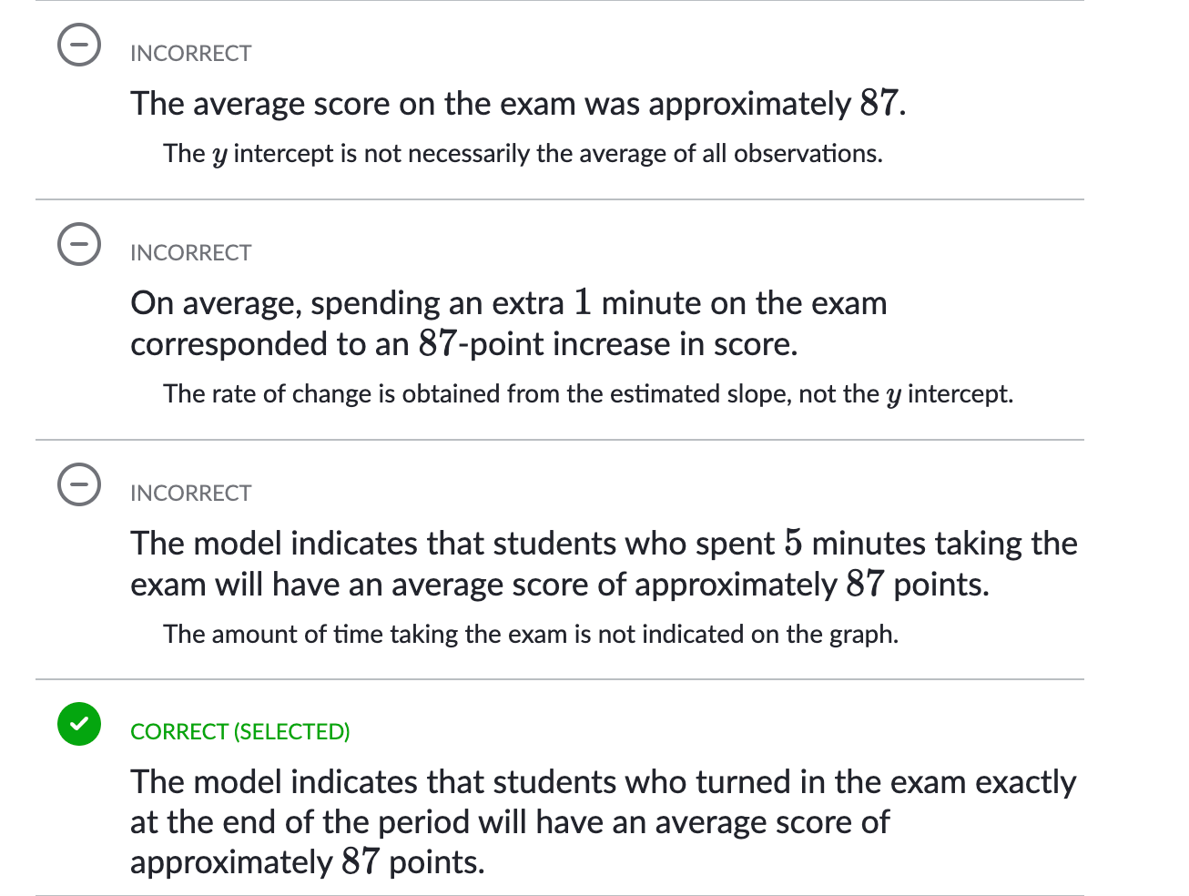Click the number 87 in the average score answer

click(x=879, y=104)
